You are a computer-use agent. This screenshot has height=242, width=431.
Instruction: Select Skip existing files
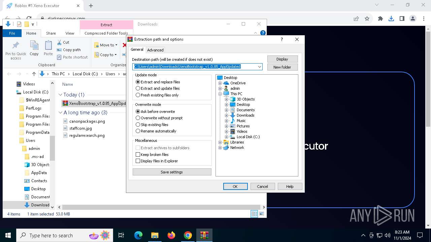[152, 125]
